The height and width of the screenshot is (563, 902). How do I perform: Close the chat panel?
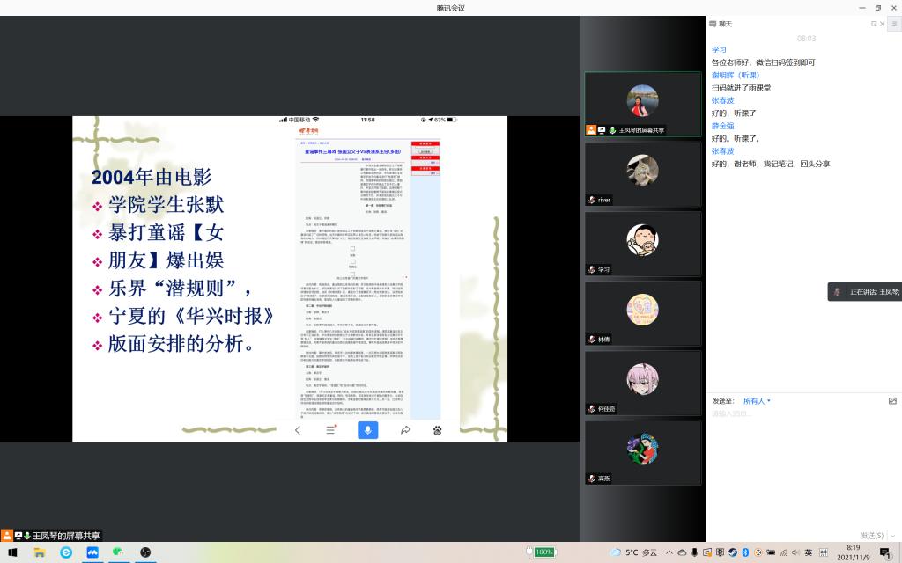click(884, 25)
